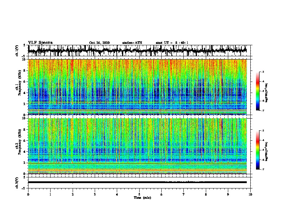Click inside the ch.1 voltage waveform trace
The height and width of the screenshot is (218, 282).
point(137,51)
